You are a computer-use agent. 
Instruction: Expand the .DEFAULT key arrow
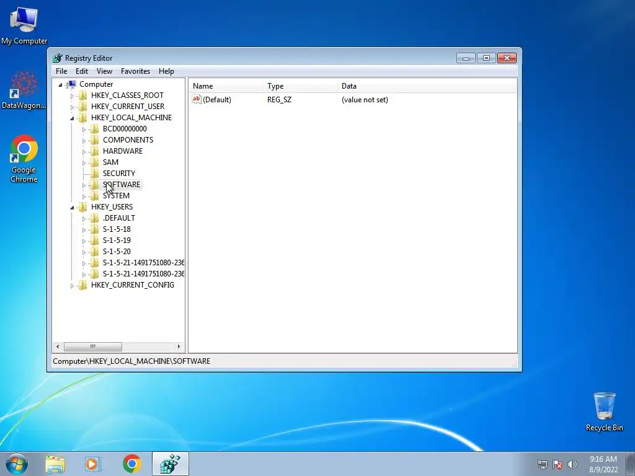(84, 219)
